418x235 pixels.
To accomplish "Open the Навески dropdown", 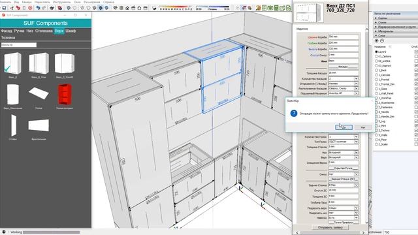I will (356, 217).
